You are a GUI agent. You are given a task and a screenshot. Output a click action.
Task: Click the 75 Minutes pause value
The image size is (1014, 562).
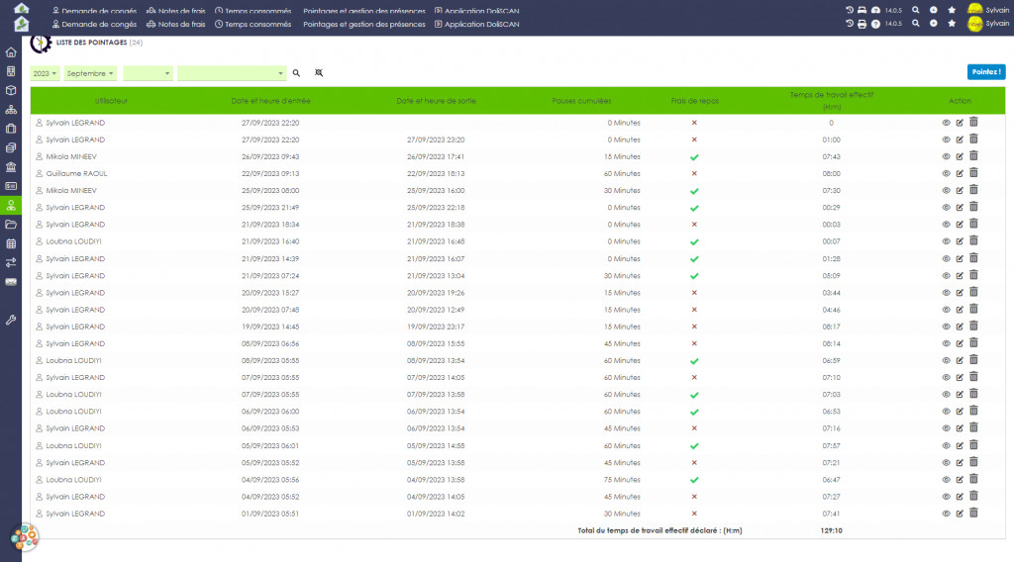click(x=622, y=480)
